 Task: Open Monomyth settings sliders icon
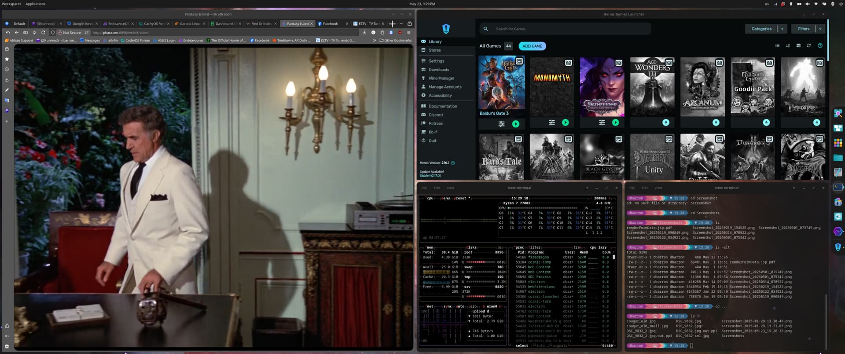[551, 123]
